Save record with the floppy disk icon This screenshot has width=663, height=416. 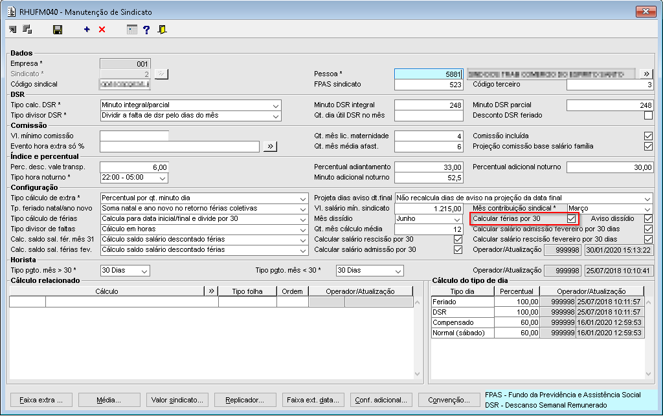pyautogui.click(x=58, y=30)
